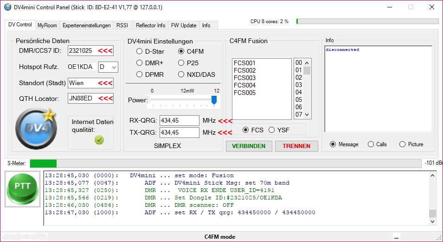Click the Standort (Stadt) input field
The height and width of the screenshot is (242, 443).
90,83
